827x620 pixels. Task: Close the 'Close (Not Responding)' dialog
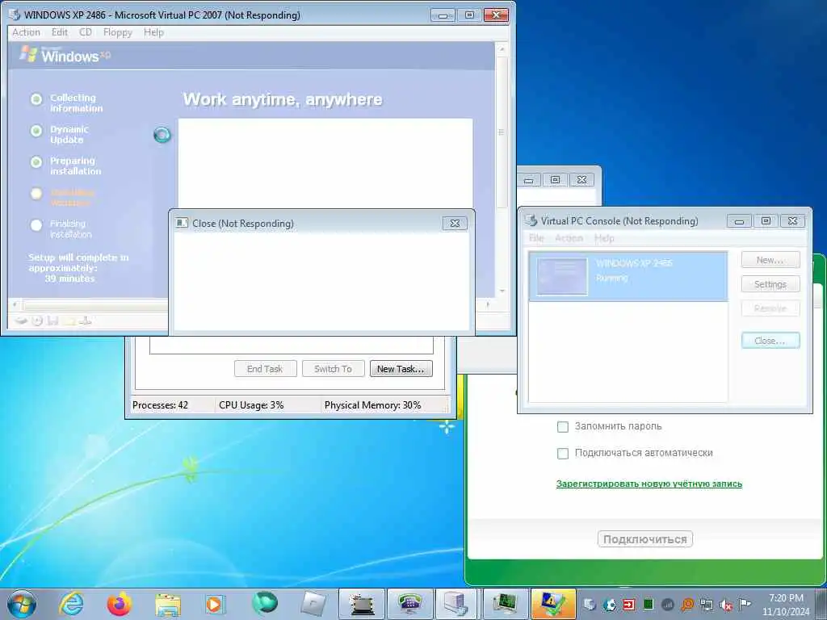[455, 224]
